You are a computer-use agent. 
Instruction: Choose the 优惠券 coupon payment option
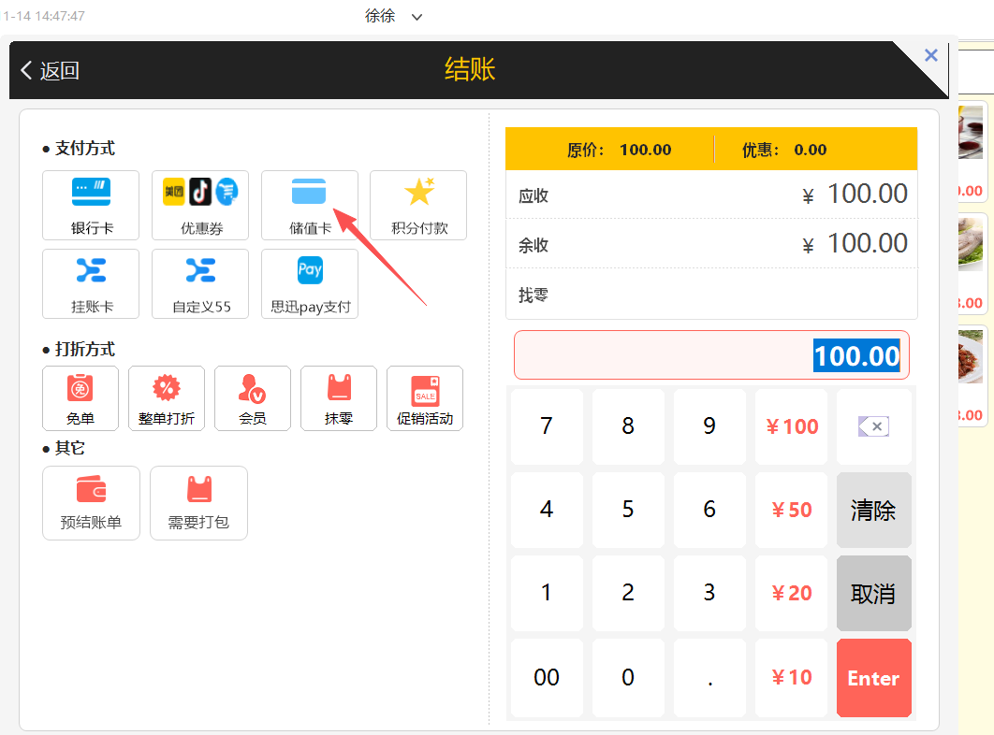(x=200, y=205)
